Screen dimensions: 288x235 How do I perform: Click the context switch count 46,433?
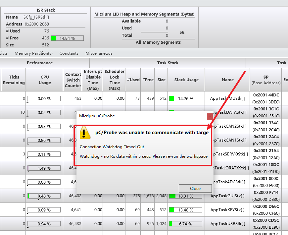point(75,224)
